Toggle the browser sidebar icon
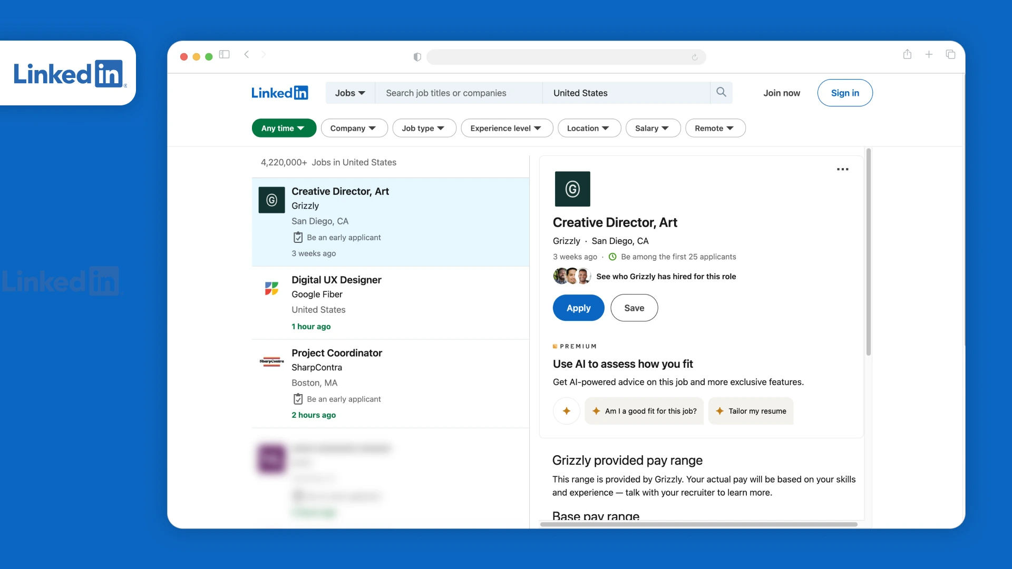Screen dimensions: 1012x569 (x=225, y=54)
